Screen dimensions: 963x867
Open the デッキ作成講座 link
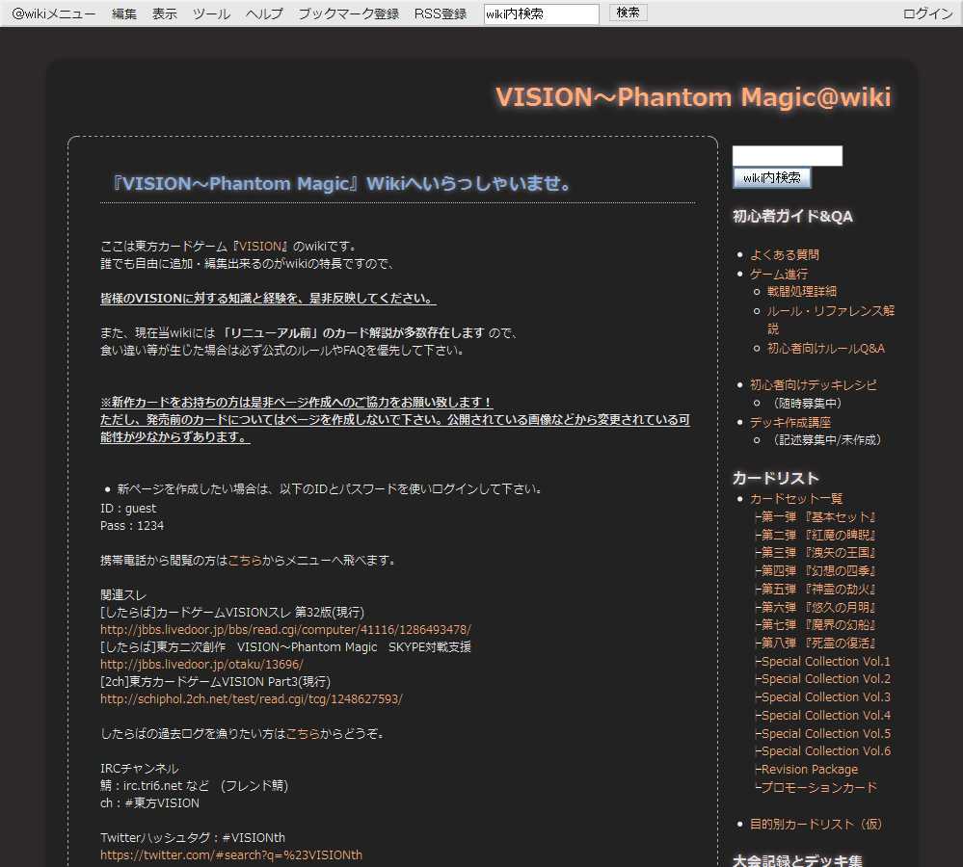(x=790, y=422)
